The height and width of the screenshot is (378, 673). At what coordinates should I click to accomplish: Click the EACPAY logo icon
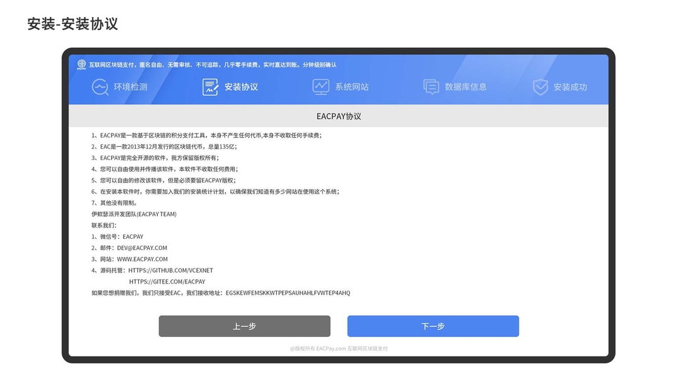[x=81, y=65]
